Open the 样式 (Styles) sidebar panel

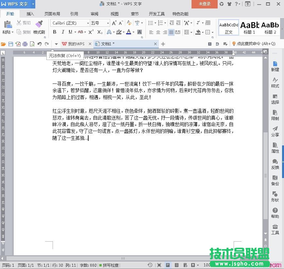275,82
